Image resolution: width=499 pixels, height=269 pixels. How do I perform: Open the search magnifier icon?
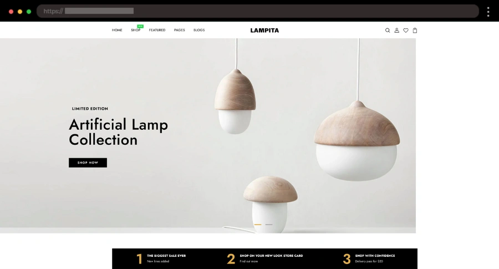tap(388, 31)
